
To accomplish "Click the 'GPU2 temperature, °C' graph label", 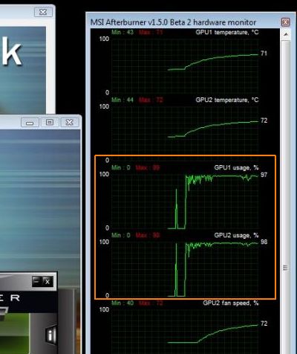I will pos(227,100).
